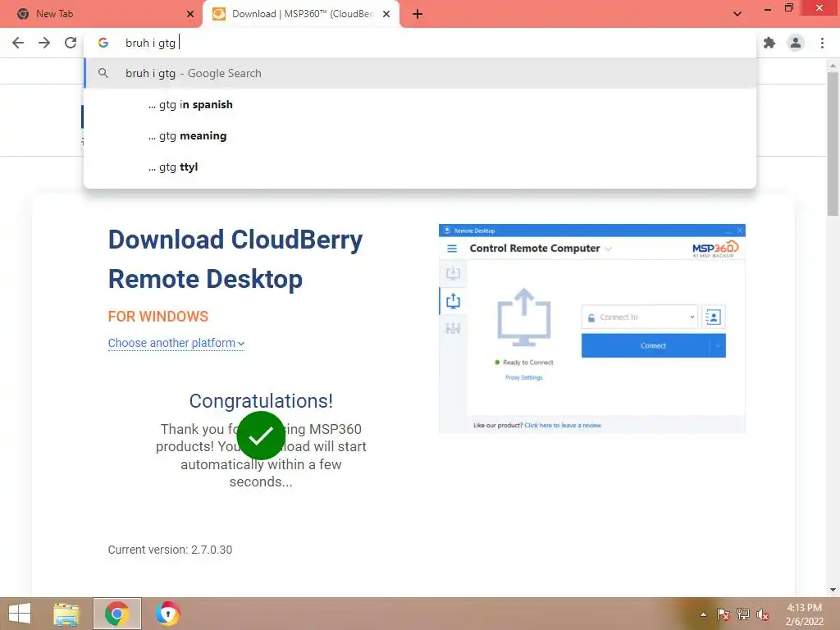The width and height of the screenshot is (840, 630).
Task: Close the New Tab tab
Action: 190,14
